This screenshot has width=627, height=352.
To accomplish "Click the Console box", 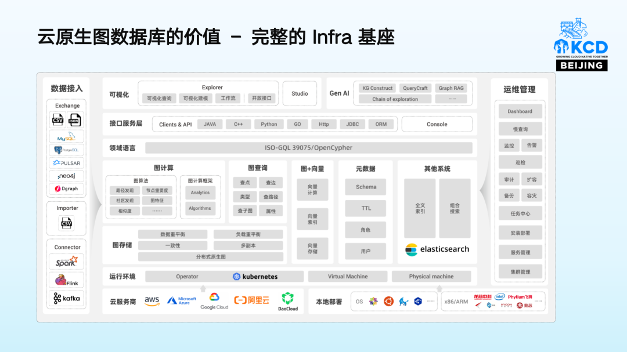I will [437, 124].
